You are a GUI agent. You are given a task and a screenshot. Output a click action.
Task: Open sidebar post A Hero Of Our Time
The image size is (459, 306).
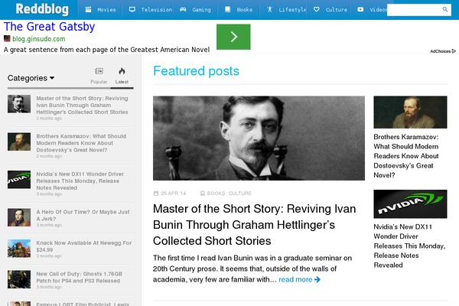click(83, 215)
